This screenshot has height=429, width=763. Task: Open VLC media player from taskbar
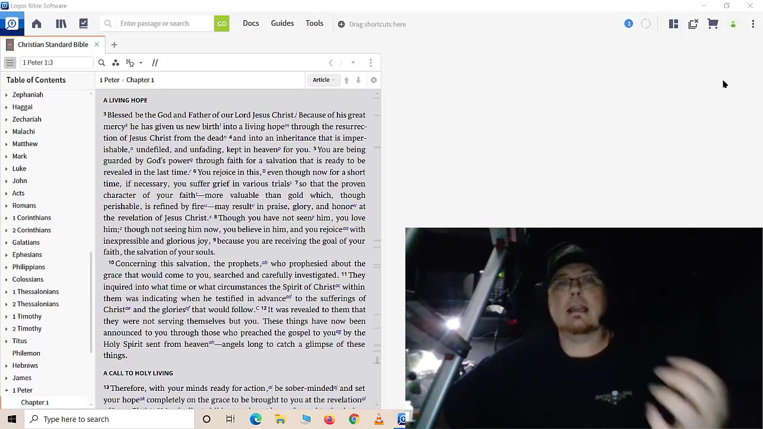(379, 419)
